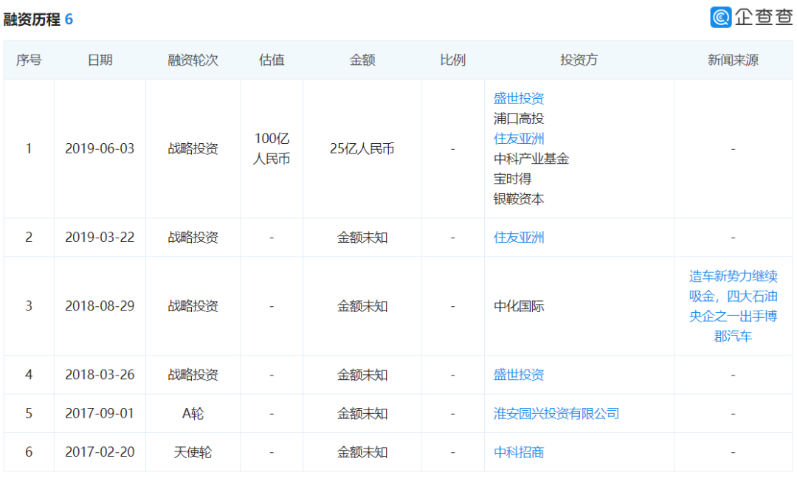Click the 融资轮次 column header
The image size is (797, 481).
193,60
